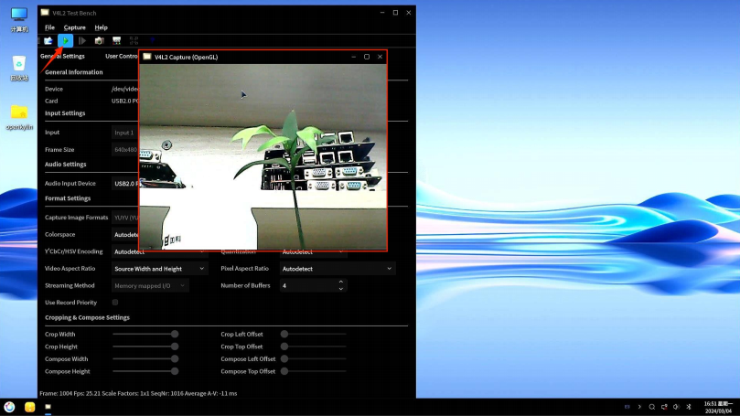Click the Compose Top Offset slider handle
The width and height of the screenshot is (740, 416).
tap(284, 371)
